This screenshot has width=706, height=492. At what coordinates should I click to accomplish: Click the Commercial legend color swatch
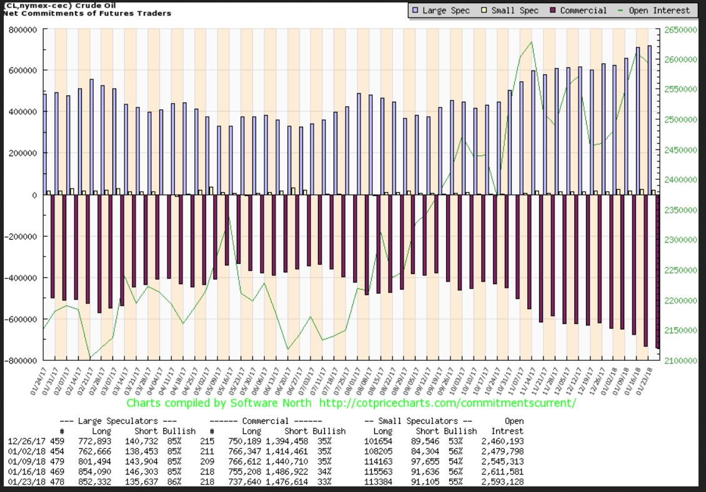click(552, 11)
